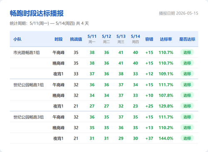
Task: Click 5/13 value 29 in 世纪公园畅跑3组 夜宵1 row
Action: [x=121, y=138]
